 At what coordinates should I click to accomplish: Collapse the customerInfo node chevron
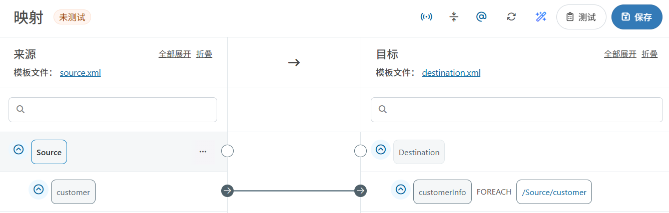(400, 190)
